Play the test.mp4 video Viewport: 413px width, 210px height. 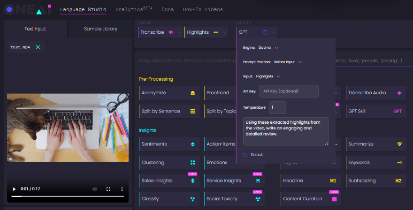(x=14, y=189)
